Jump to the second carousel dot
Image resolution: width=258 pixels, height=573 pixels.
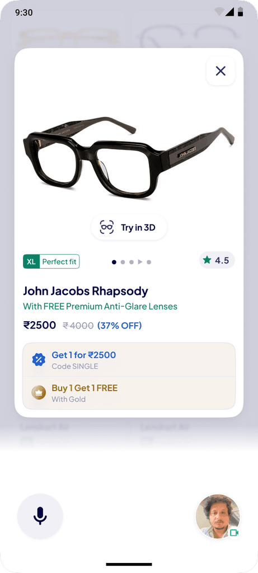point(123,262)
